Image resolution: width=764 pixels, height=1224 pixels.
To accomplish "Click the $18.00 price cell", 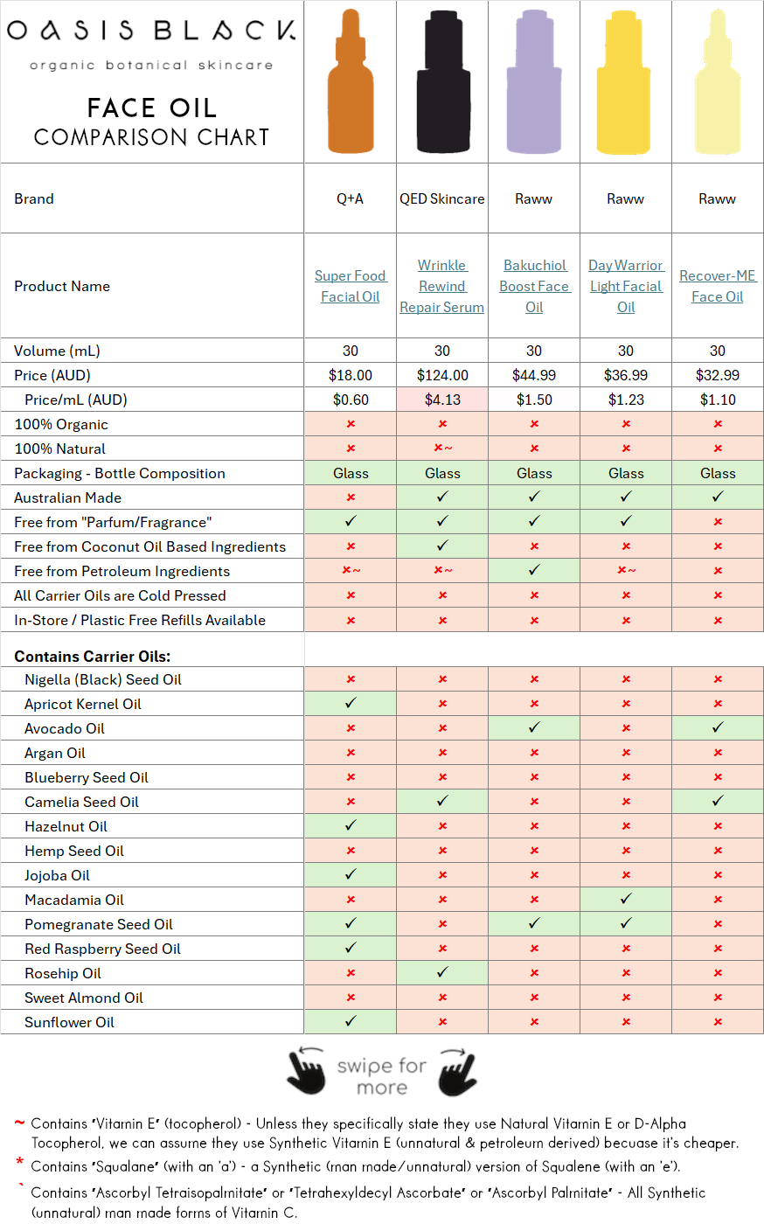I will pos(351,375).
